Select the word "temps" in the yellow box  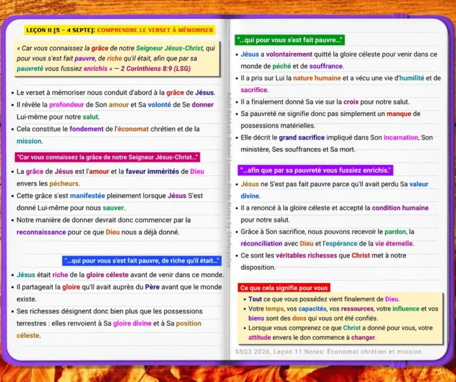(274, 309)
